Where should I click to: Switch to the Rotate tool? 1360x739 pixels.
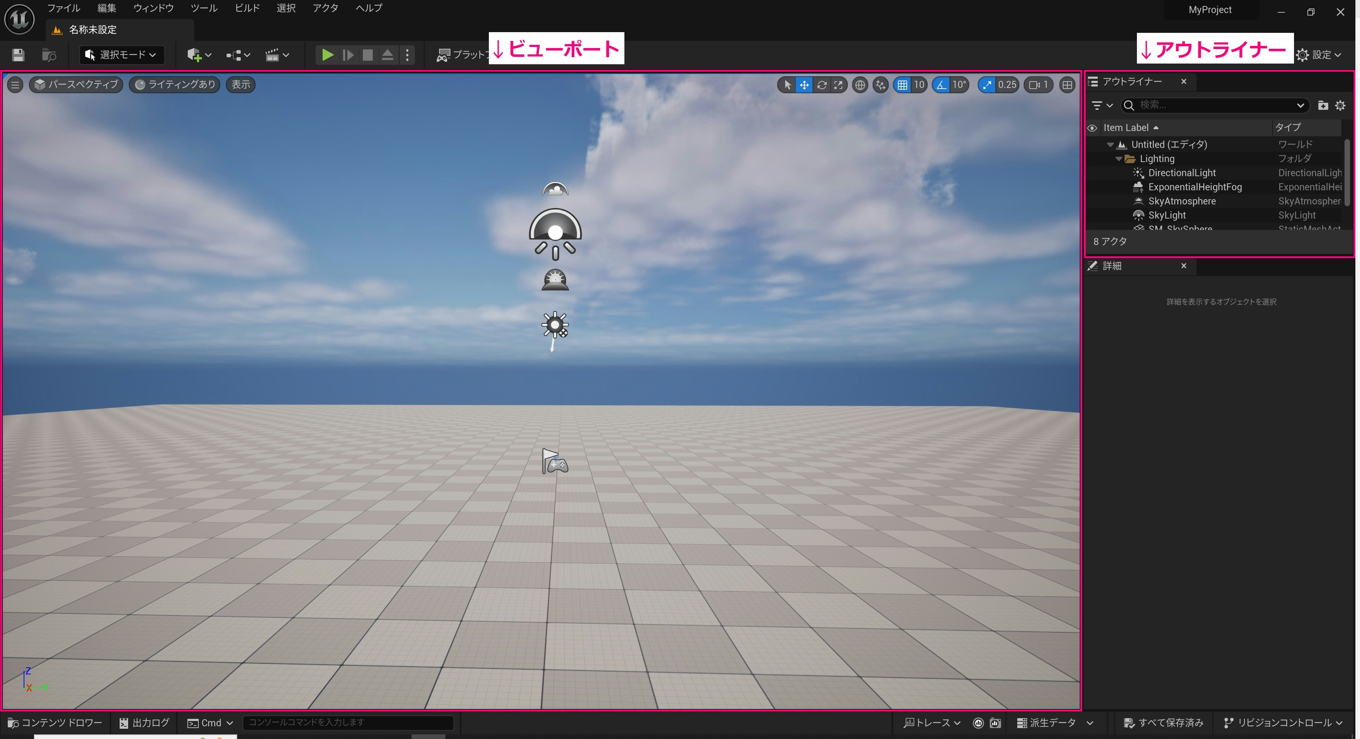click(822, 84)
